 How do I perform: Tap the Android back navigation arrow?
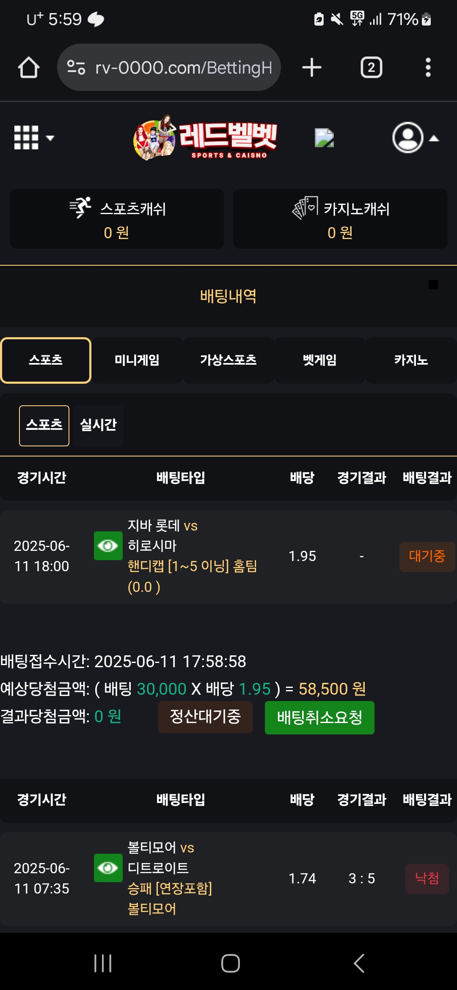click(x=359, y=963)
